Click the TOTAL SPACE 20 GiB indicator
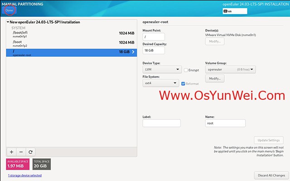 pos(42,164)
